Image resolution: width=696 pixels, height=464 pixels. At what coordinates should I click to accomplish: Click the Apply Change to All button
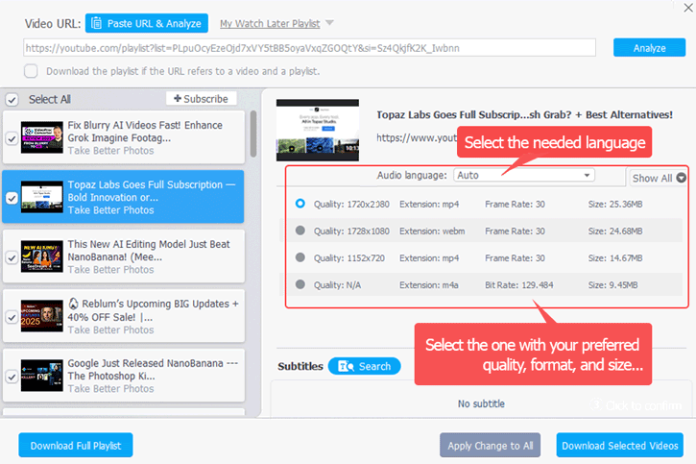(490, 446)
